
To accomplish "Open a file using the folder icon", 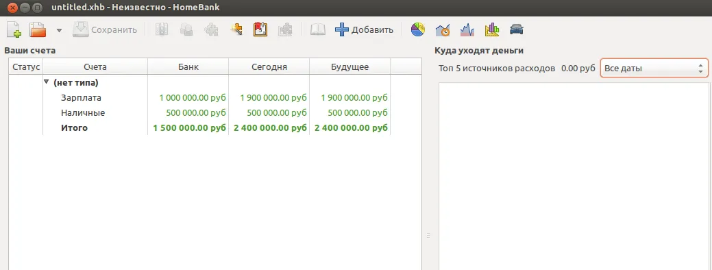I will point(38,30).
